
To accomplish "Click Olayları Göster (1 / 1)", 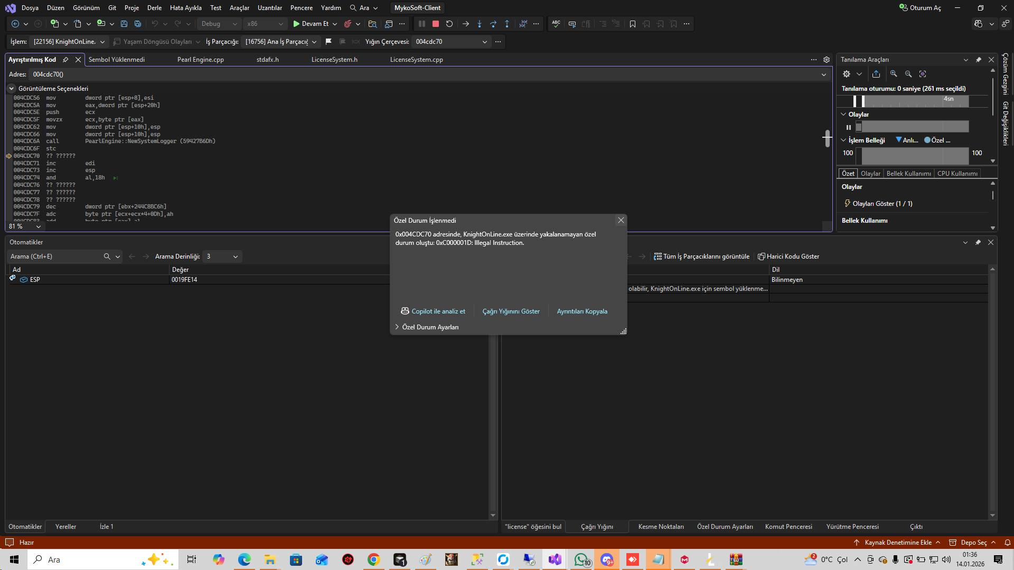I will click(x=878, y=204).
